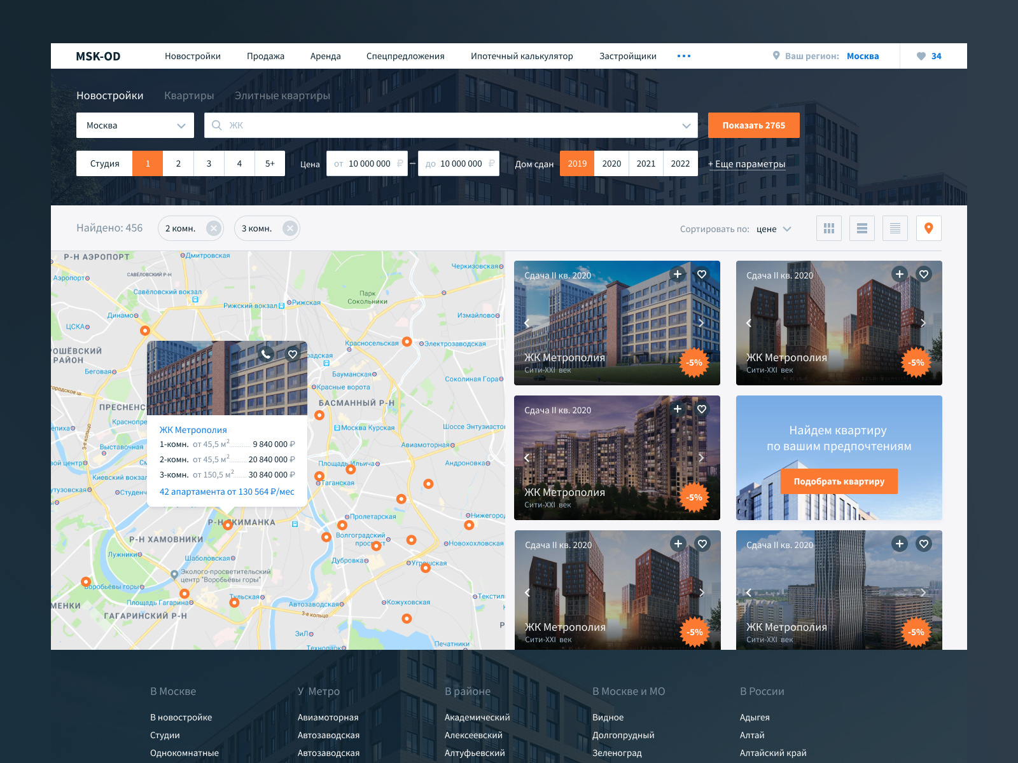Click Показать 2765 button

pyautogui.click(x=754, y=125)
